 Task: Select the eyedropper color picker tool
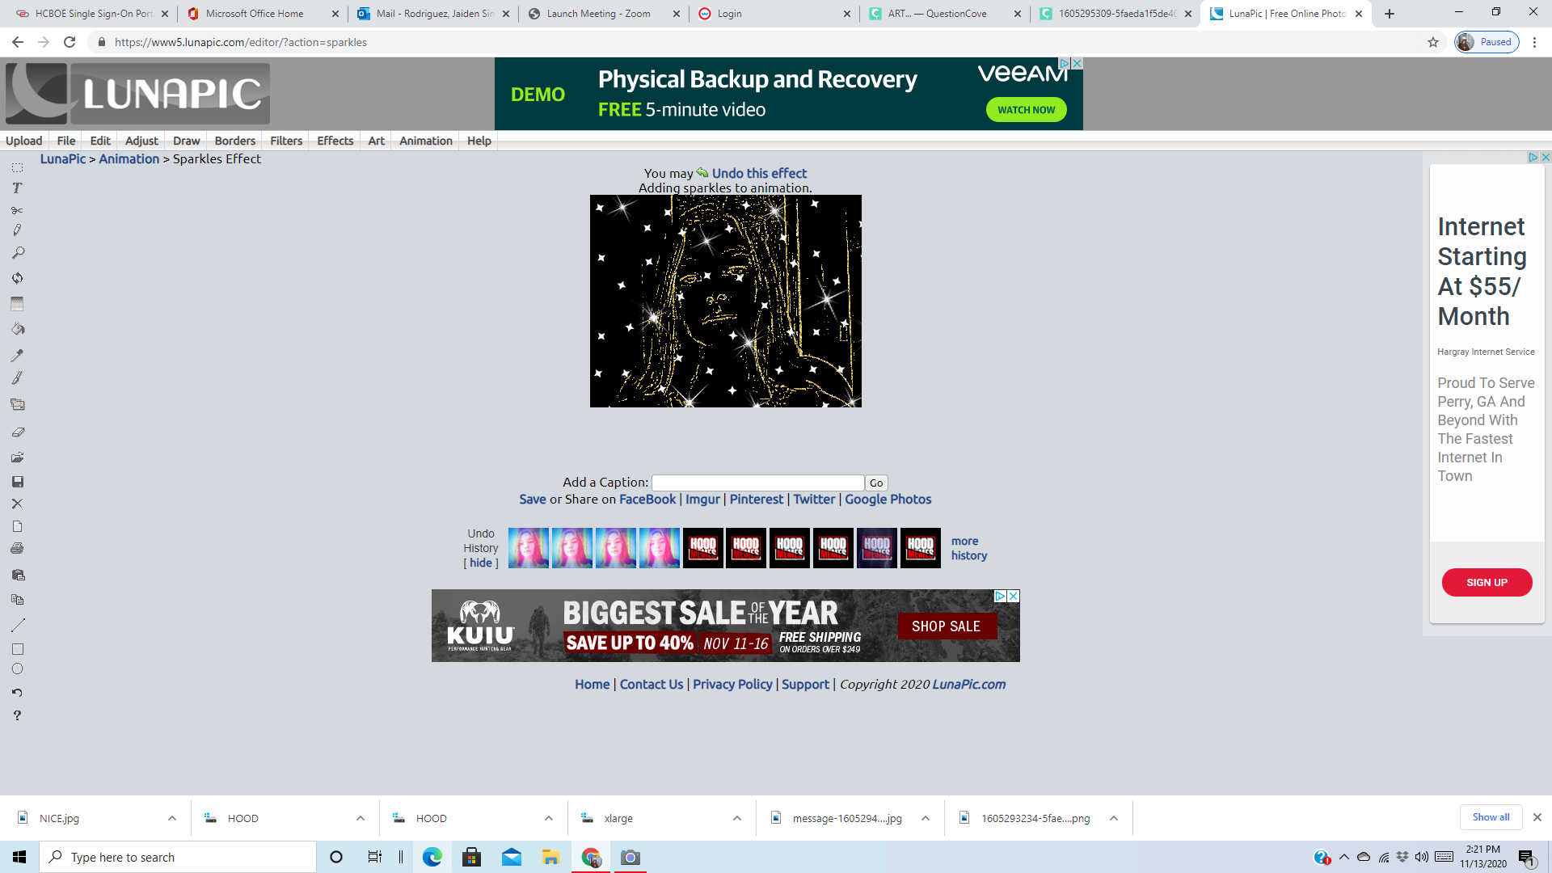(17, 355)
